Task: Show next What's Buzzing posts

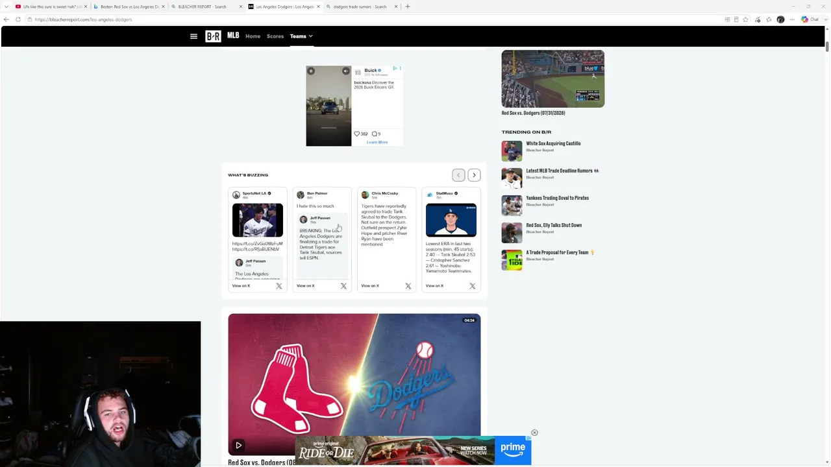Action: [x=474, y=175]
